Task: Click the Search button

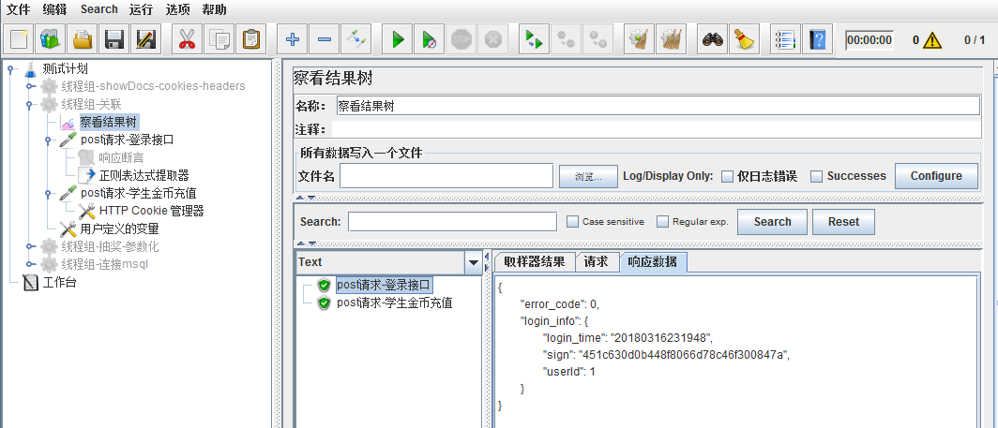Action: click(772, 222)
